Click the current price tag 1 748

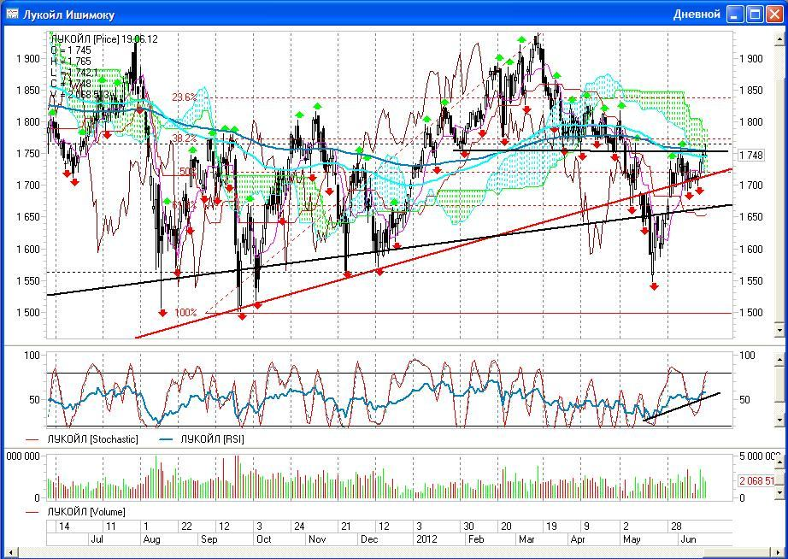point(750,155)
